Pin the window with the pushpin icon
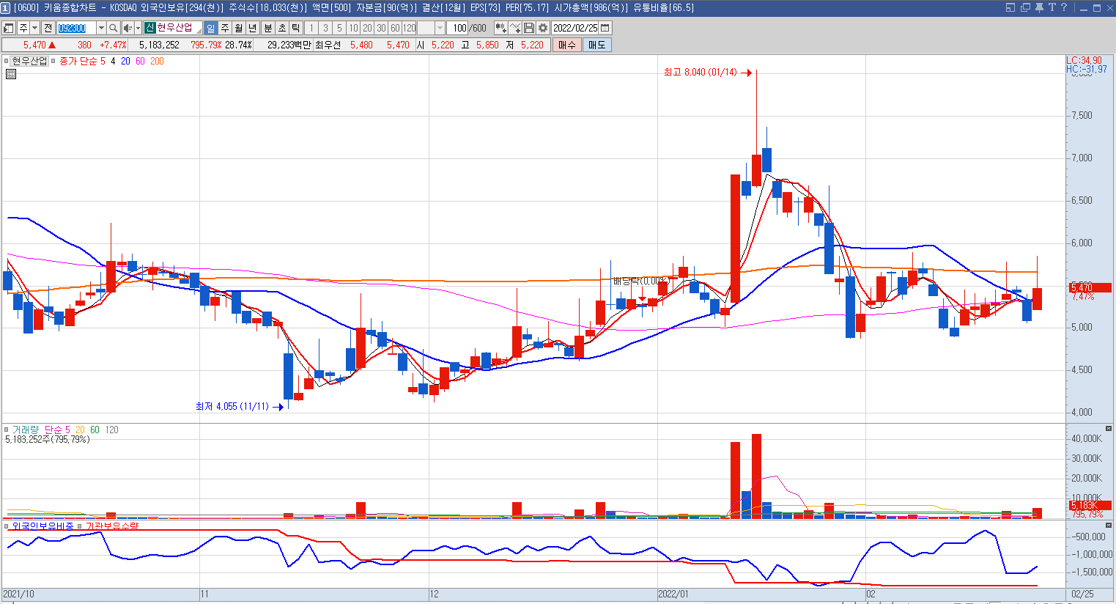The height and width of the screenshot is (604, 1116). pyautogui.click(x=1039, y=7)
